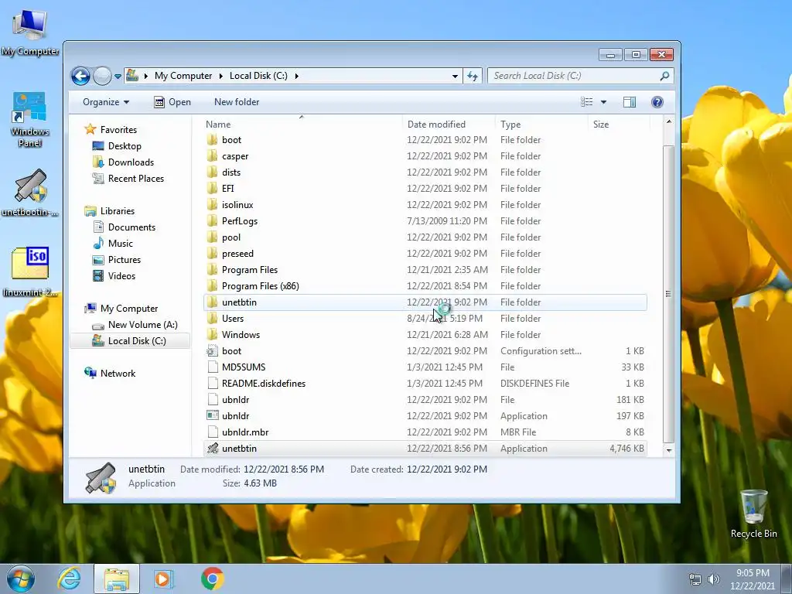792x594 pixels.
Task: Click the Change your view icon
Action: pyautogui.click(x=586, y=102)
